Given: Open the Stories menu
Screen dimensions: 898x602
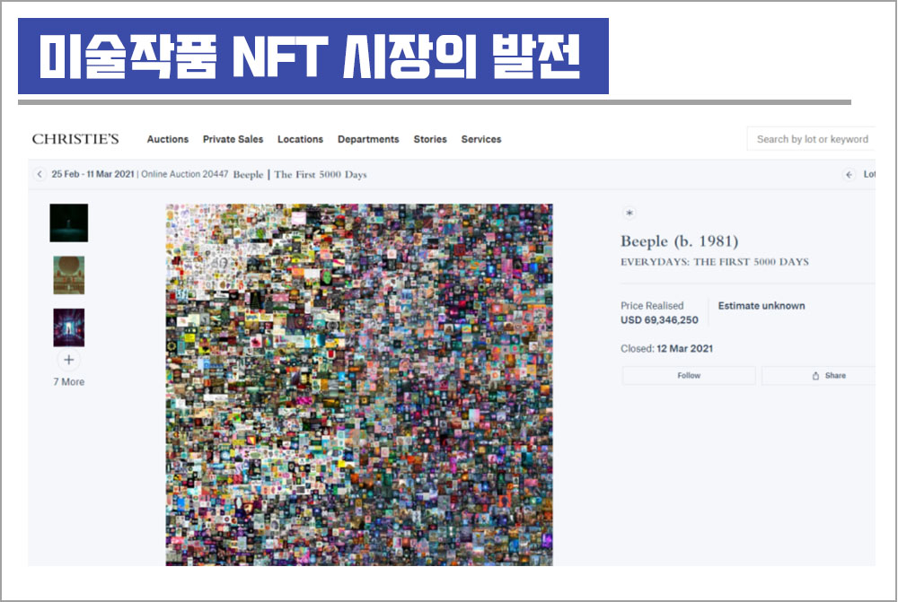Looking at the screenshot, I should tap(430, 139).
